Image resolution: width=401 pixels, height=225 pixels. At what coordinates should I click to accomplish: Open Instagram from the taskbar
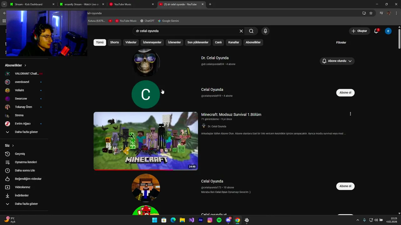pos(210,220)
